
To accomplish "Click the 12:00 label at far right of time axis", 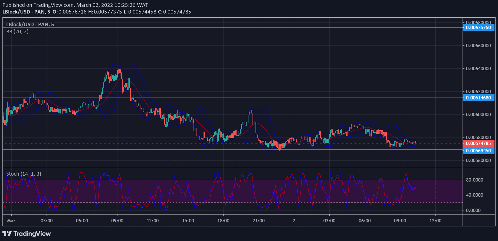I will 435,221.
